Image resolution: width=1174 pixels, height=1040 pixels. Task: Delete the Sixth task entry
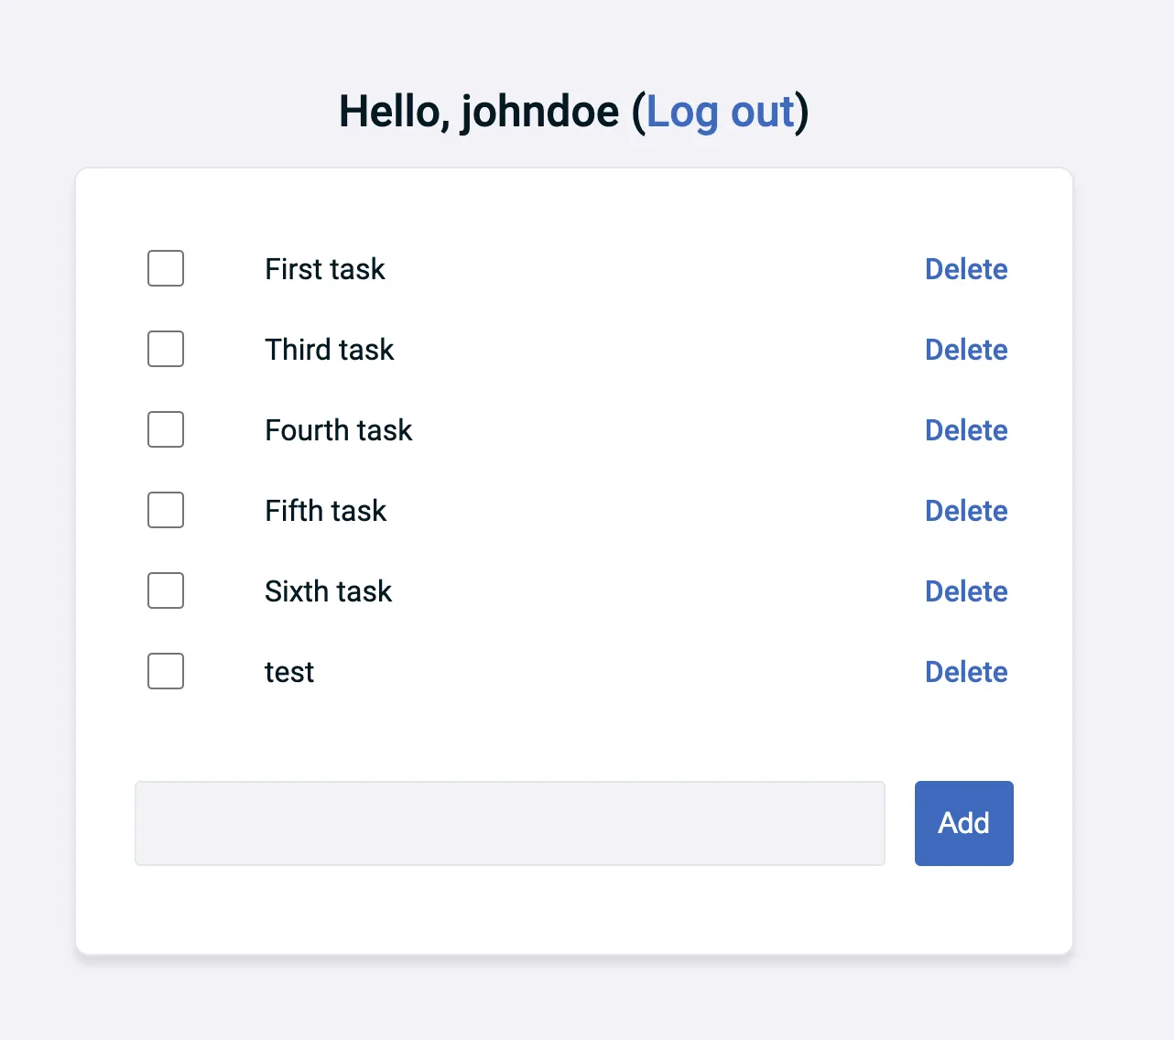(965, 590)
